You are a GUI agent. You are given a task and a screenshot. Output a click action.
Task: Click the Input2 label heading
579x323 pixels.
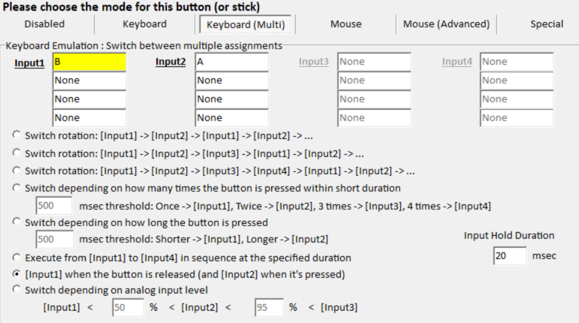pos(171,62)
